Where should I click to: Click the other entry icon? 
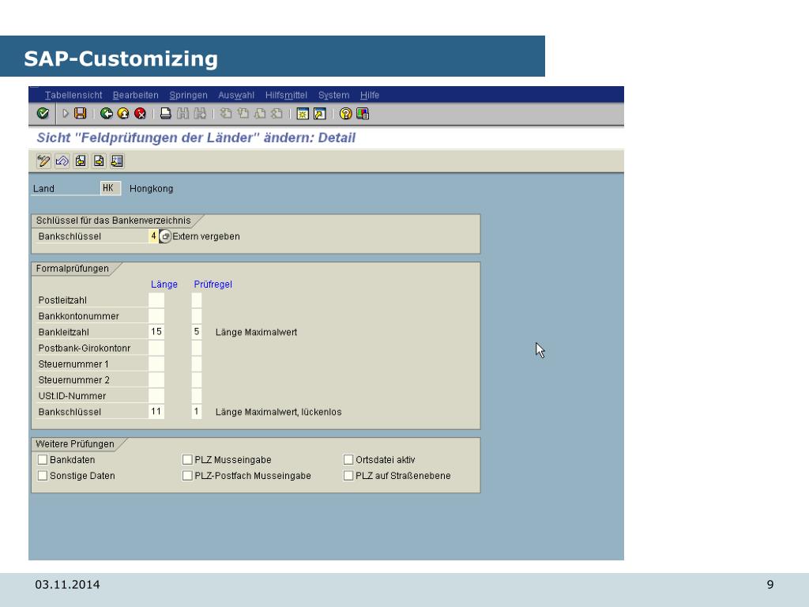(117, 161)
